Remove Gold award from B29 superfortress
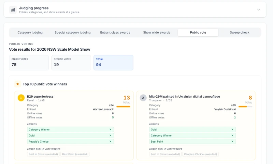Viewport: 273px width, 164px height. (110, 135)
